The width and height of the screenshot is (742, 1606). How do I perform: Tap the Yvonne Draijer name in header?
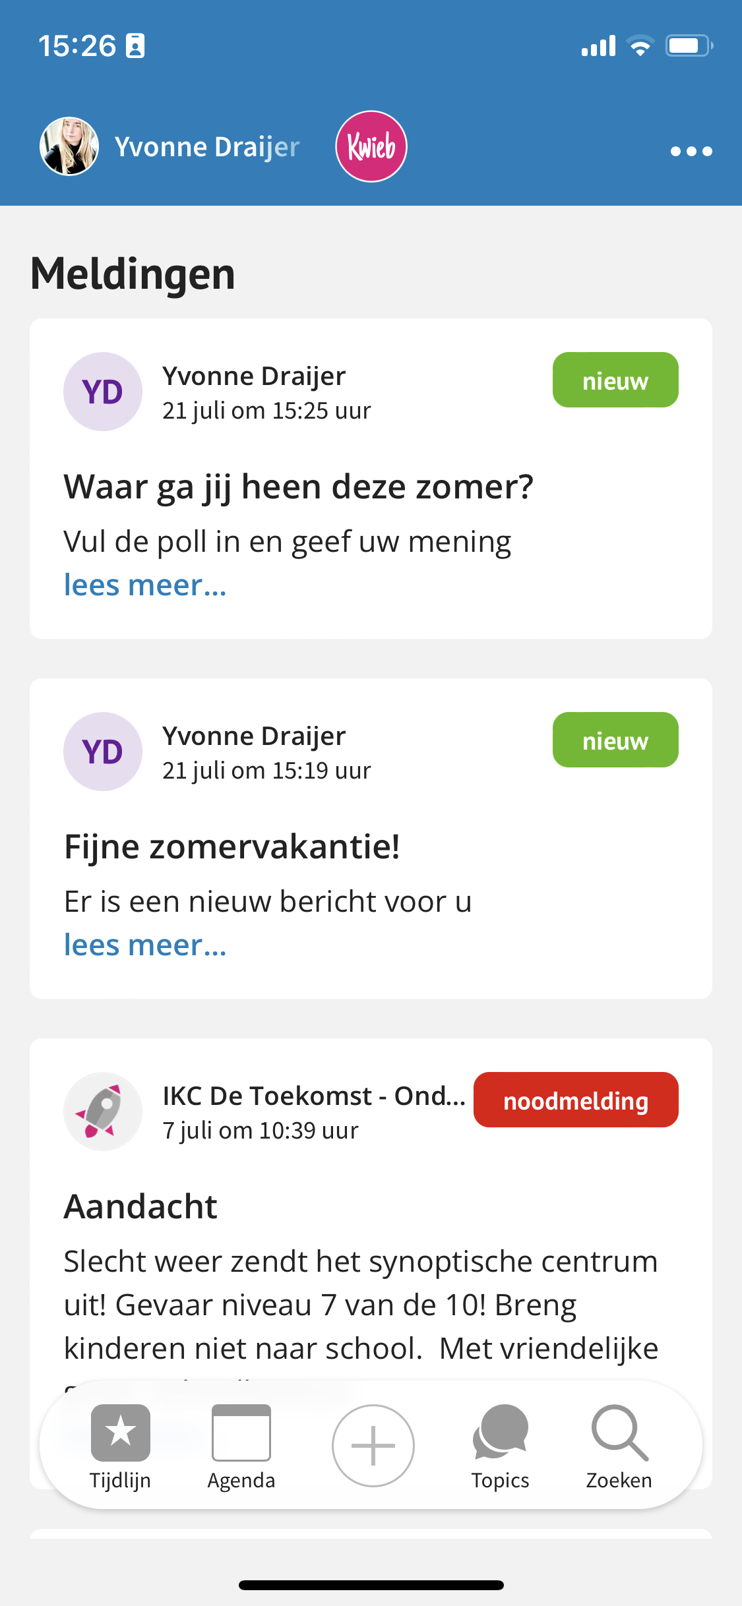point(207,147)
